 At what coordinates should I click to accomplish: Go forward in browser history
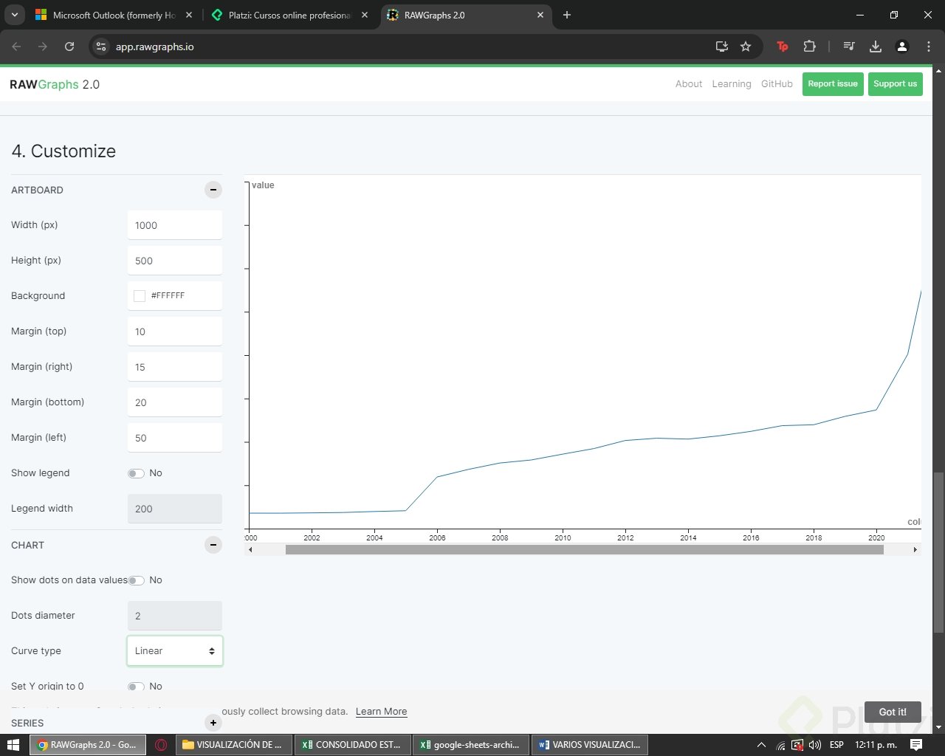pyautogui.click(x=43, y=47)
